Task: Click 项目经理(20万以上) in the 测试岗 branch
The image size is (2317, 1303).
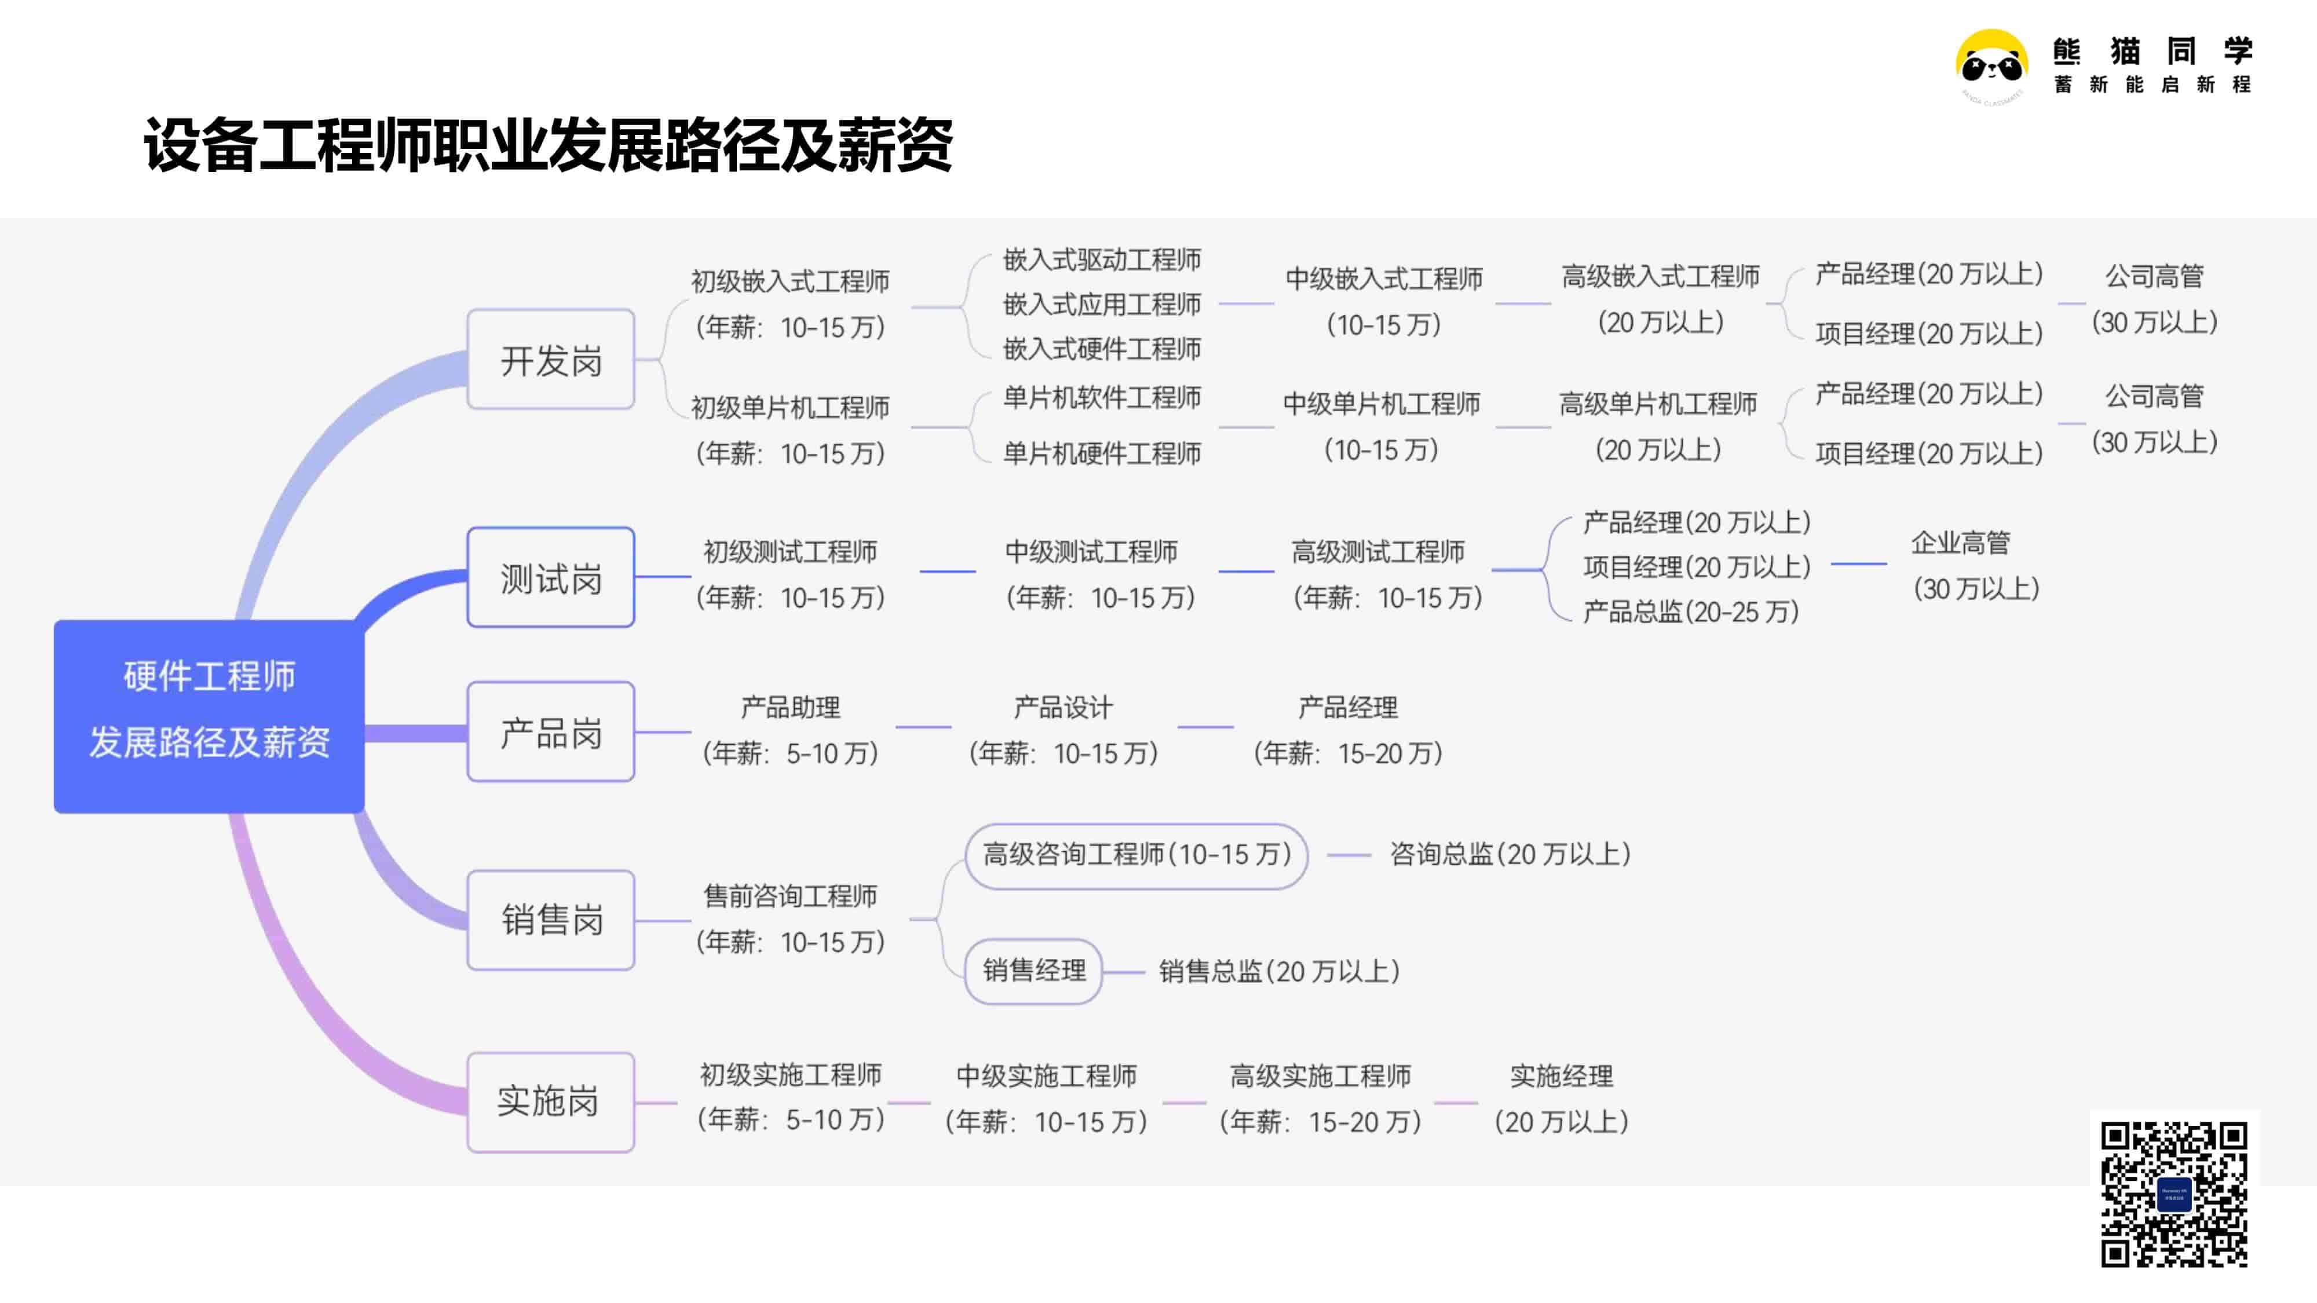Action: click(1697, 568)
